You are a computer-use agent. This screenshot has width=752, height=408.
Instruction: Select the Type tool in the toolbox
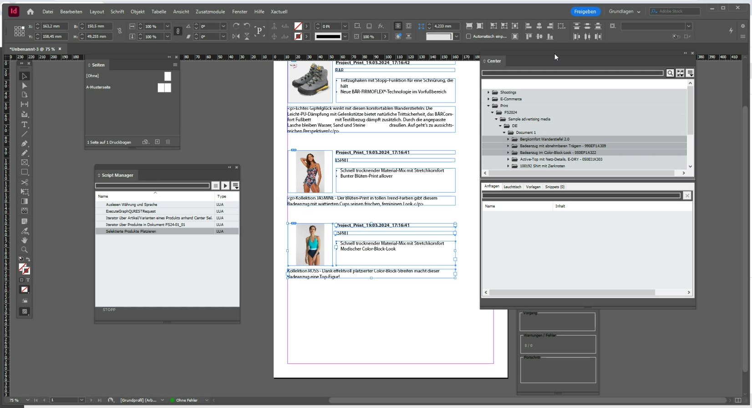click(x=25, y=124)
